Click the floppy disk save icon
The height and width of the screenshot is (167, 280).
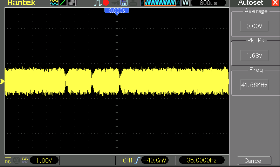point(124,3)
